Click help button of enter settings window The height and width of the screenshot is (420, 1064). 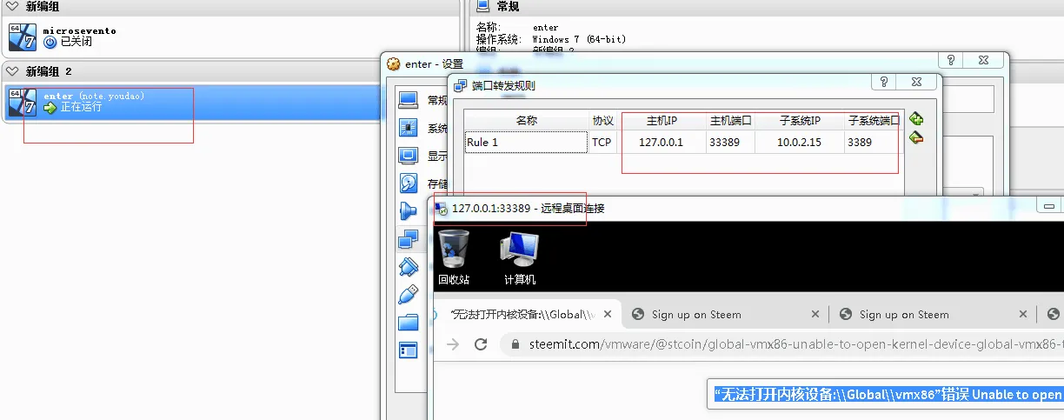tap(951, 60)
